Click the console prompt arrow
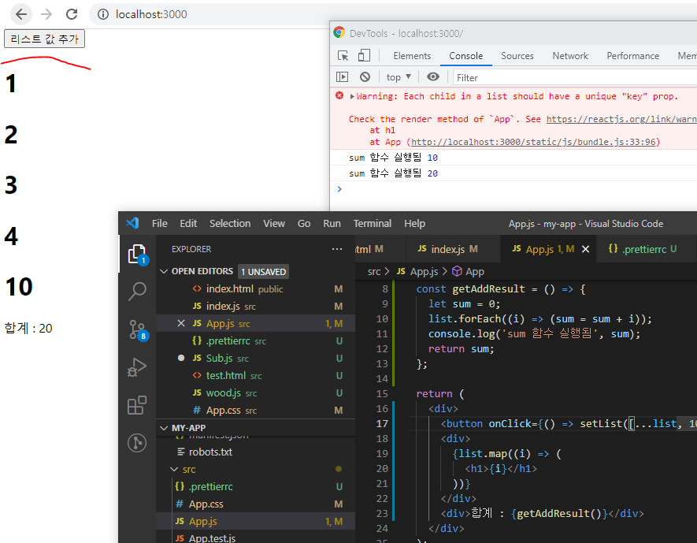 [339, 189]
